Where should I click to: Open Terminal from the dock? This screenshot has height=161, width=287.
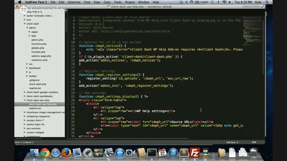point(152,153)
